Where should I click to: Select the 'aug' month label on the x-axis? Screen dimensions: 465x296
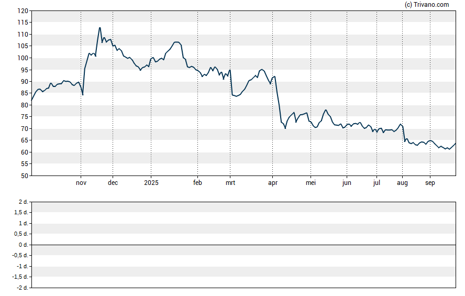403,183
